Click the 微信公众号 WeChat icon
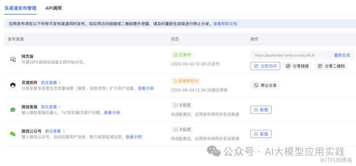This screenshot has height=166, width=356. [x=13, y=134]
